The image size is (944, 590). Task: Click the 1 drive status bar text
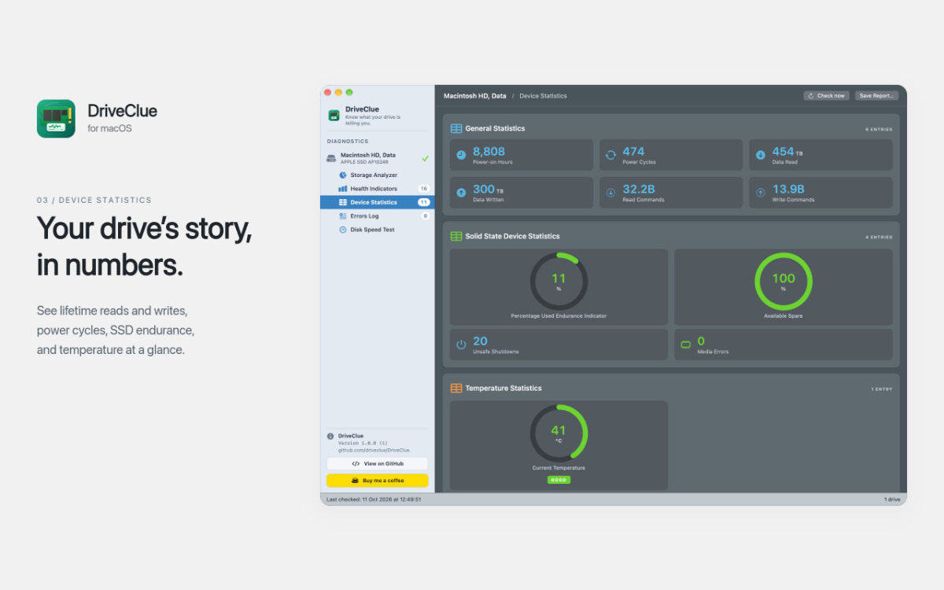pyautogui.click(x=892, y=499)
